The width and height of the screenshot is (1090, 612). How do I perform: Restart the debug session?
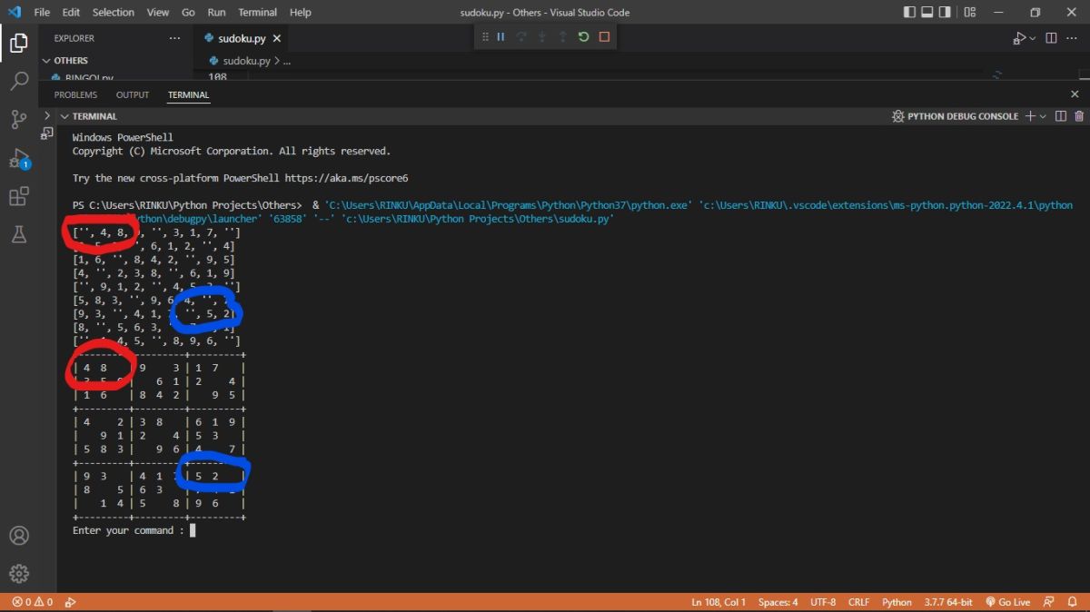(583, 37)
